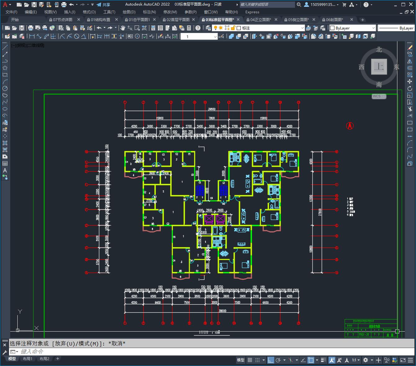Open the 文件(F) menu
The width and height of the screenshot is (416, 366).
coord(11,12)
